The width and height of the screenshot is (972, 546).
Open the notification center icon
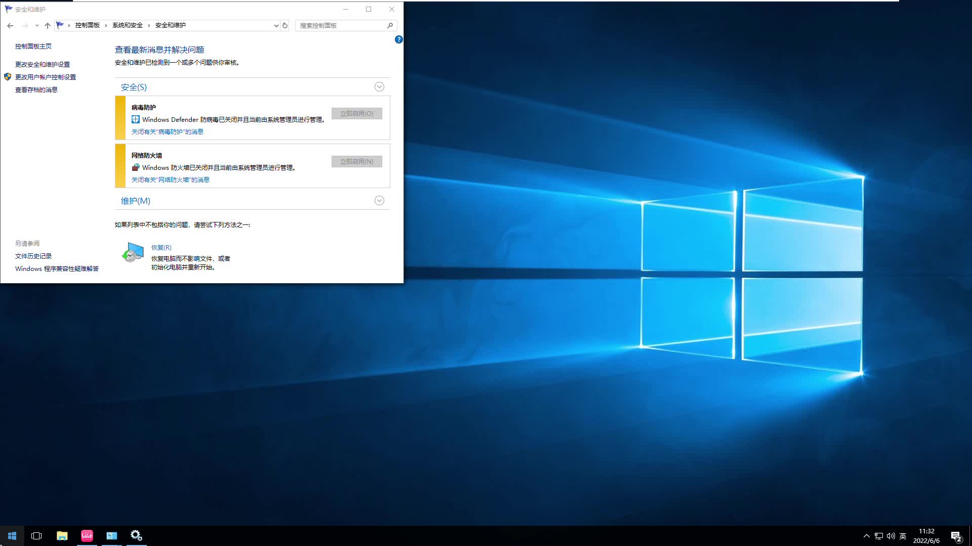[956, 536]
